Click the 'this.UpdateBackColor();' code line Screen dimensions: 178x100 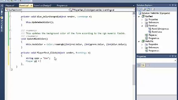pyautogui.click(x=40, y=22)
